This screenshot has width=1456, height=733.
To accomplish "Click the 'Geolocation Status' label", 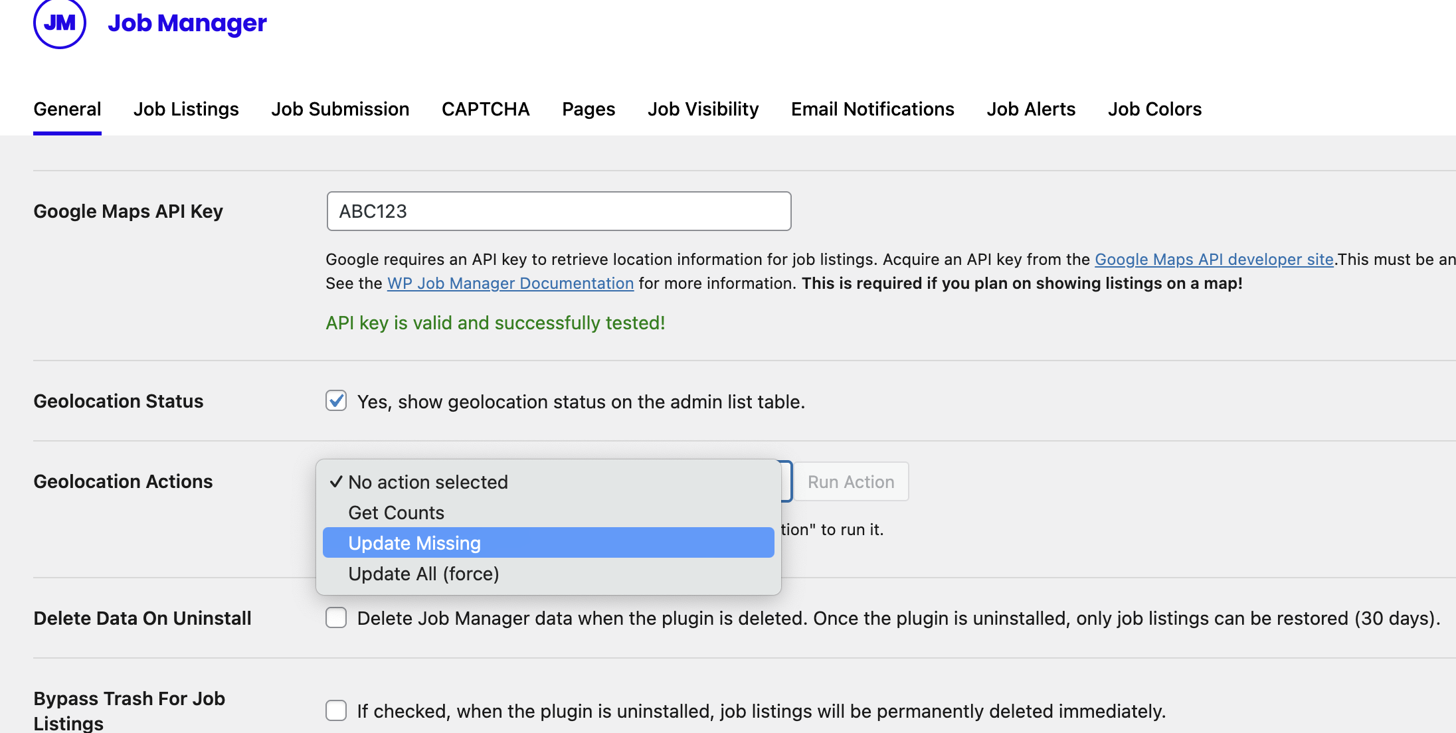I will 118,401.
